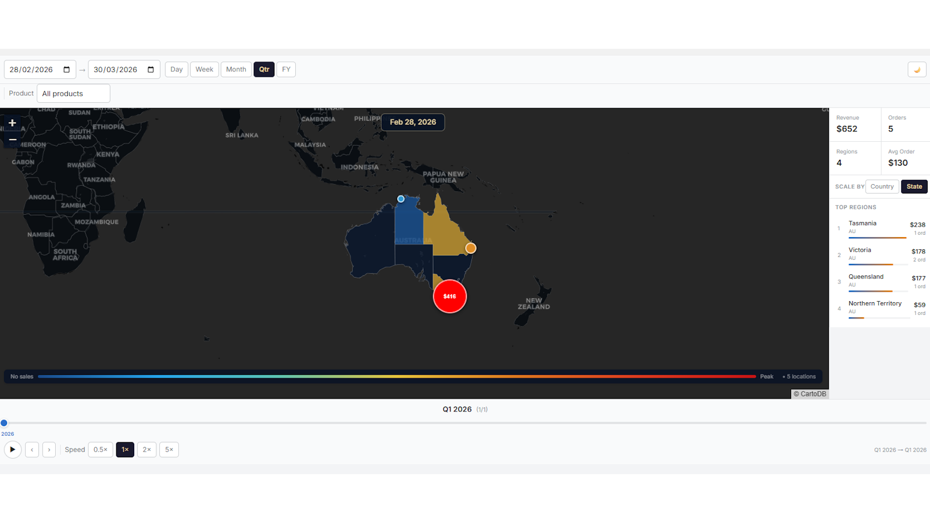Set playback speed to 1×

click(x=125, y=450)
